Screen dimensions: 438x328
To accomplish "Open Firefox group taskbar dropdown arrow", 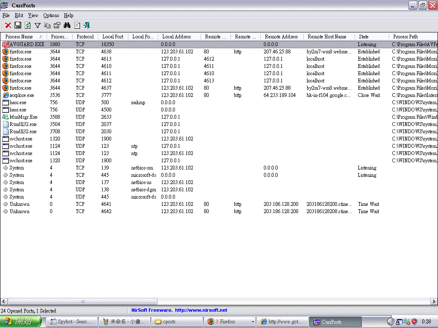I will (252, 322).
